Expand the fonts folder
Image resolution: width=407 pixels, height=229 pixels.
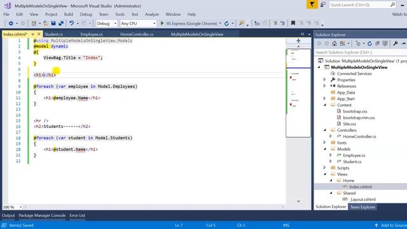324,142
